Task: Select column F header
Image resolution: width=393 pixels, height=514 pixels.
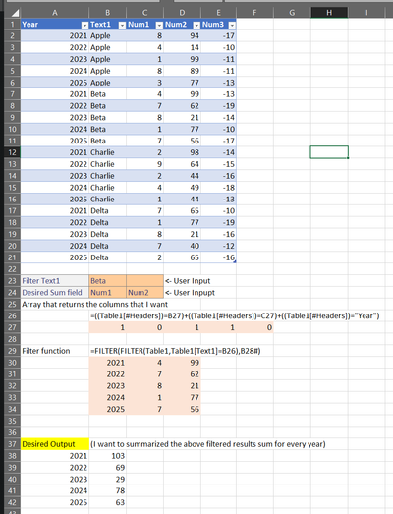Action: tap(254, 13)
